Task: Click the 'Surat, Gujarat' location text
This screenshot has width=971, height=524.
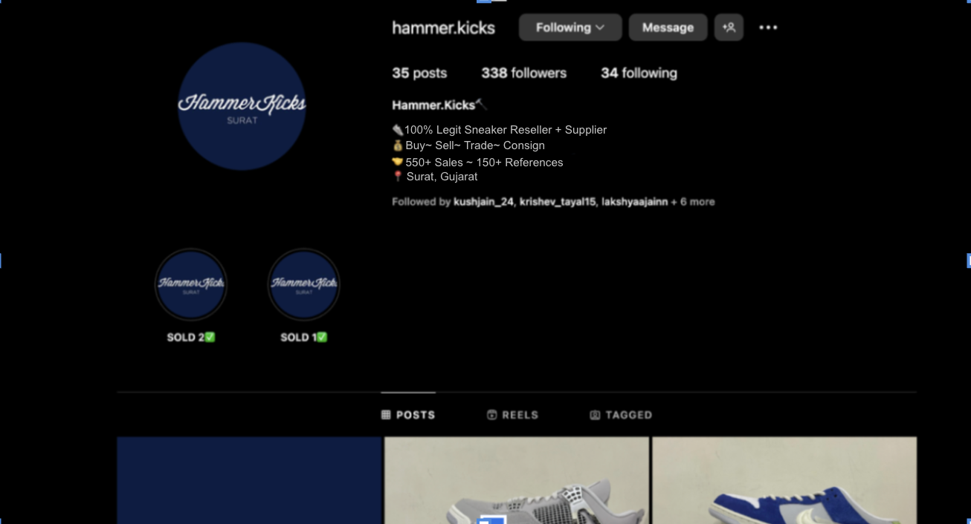Action: coord(442,177)
